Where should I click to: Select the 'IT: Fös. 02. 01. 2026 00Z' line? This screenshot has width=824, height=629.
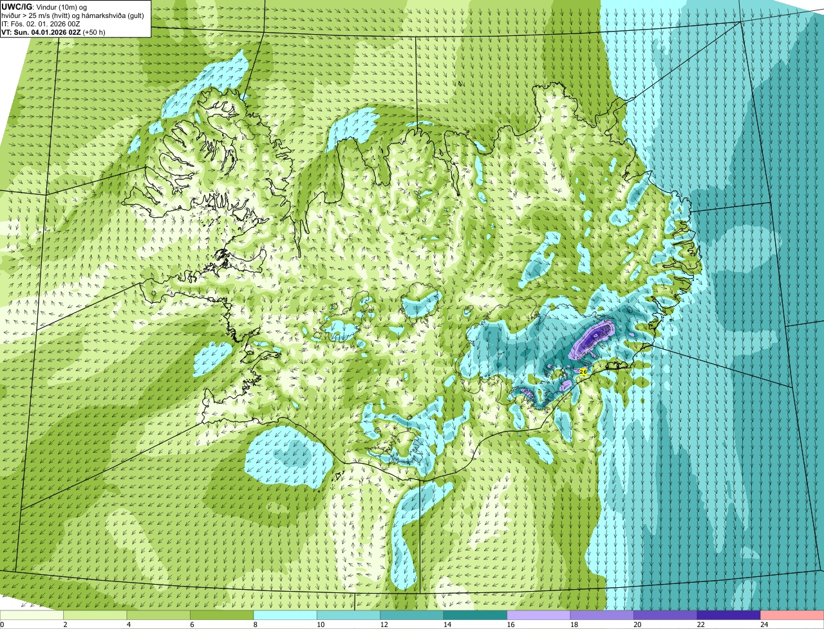(x=41, y=23)
